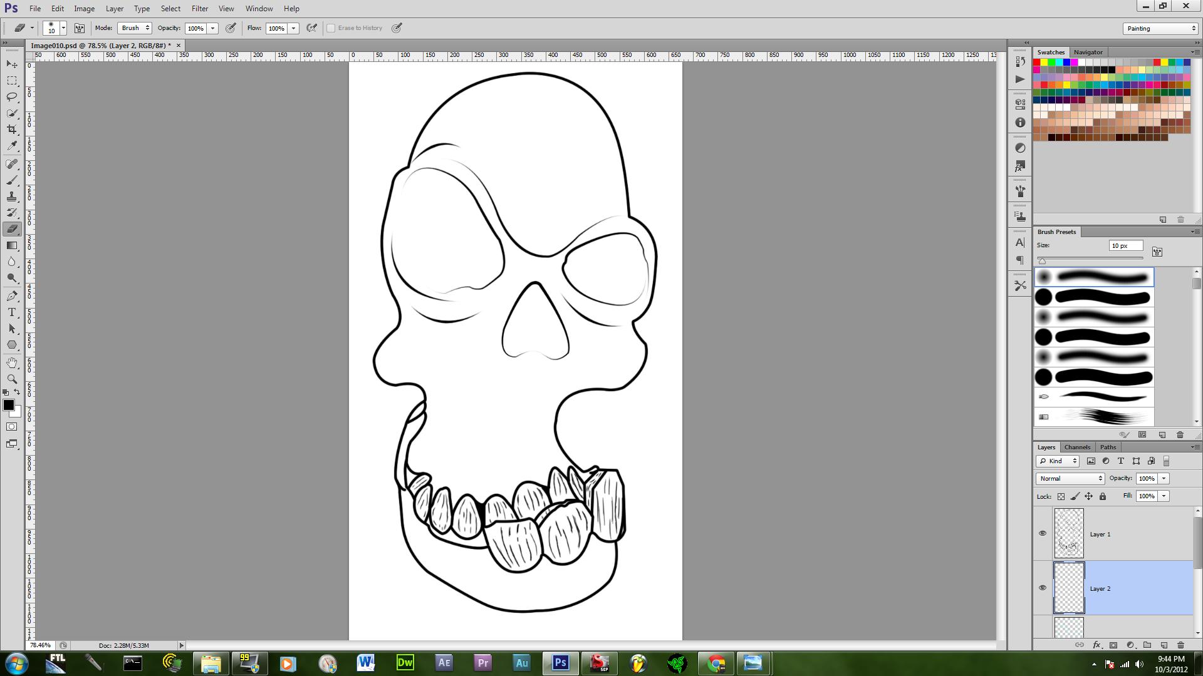
Task: Open the Filter menu
Action: (x=200, y=9)
